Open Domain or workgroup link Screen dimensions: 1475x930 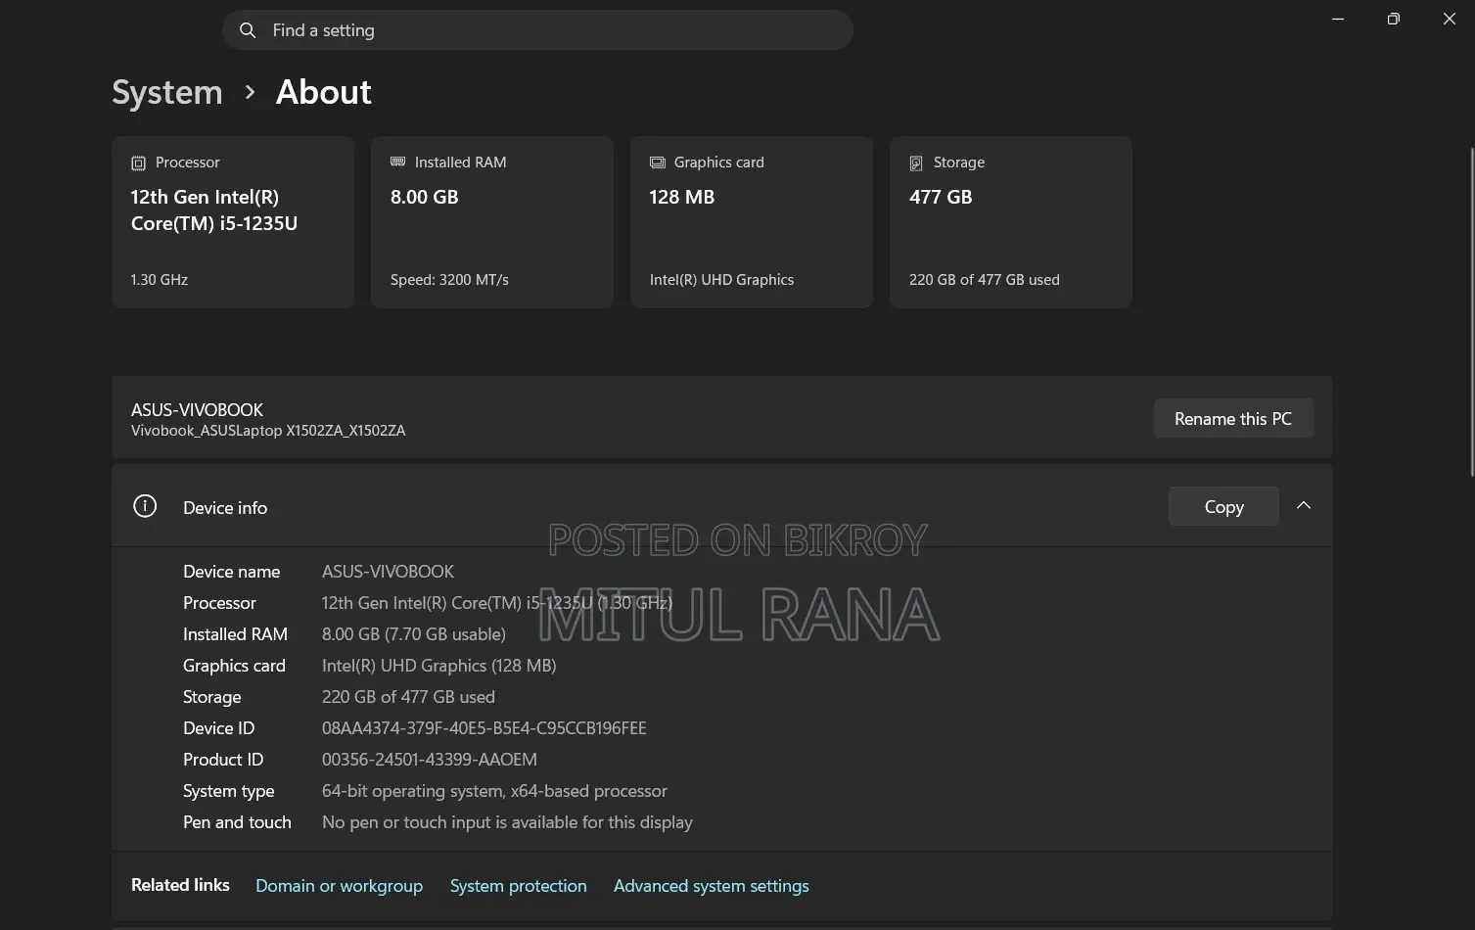(x=340, y=886)
